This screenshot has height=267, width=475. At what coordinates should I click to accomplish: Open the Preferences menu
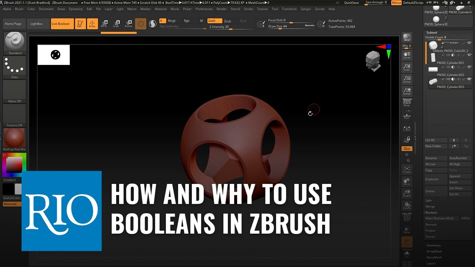click(204, 9)
